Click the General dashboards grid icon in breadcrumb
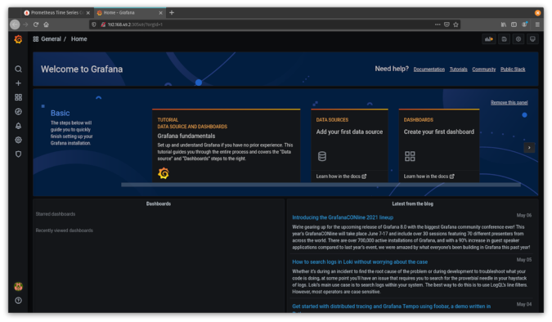Screen dimensions: 552x322 (x=35, y=39)
